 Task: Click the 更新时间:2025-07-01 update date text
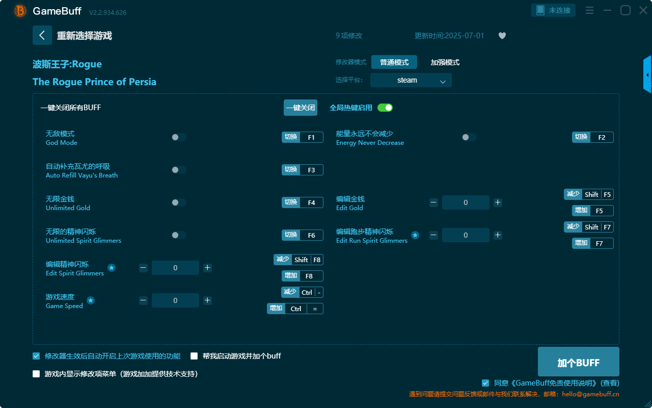coord(449,36)
